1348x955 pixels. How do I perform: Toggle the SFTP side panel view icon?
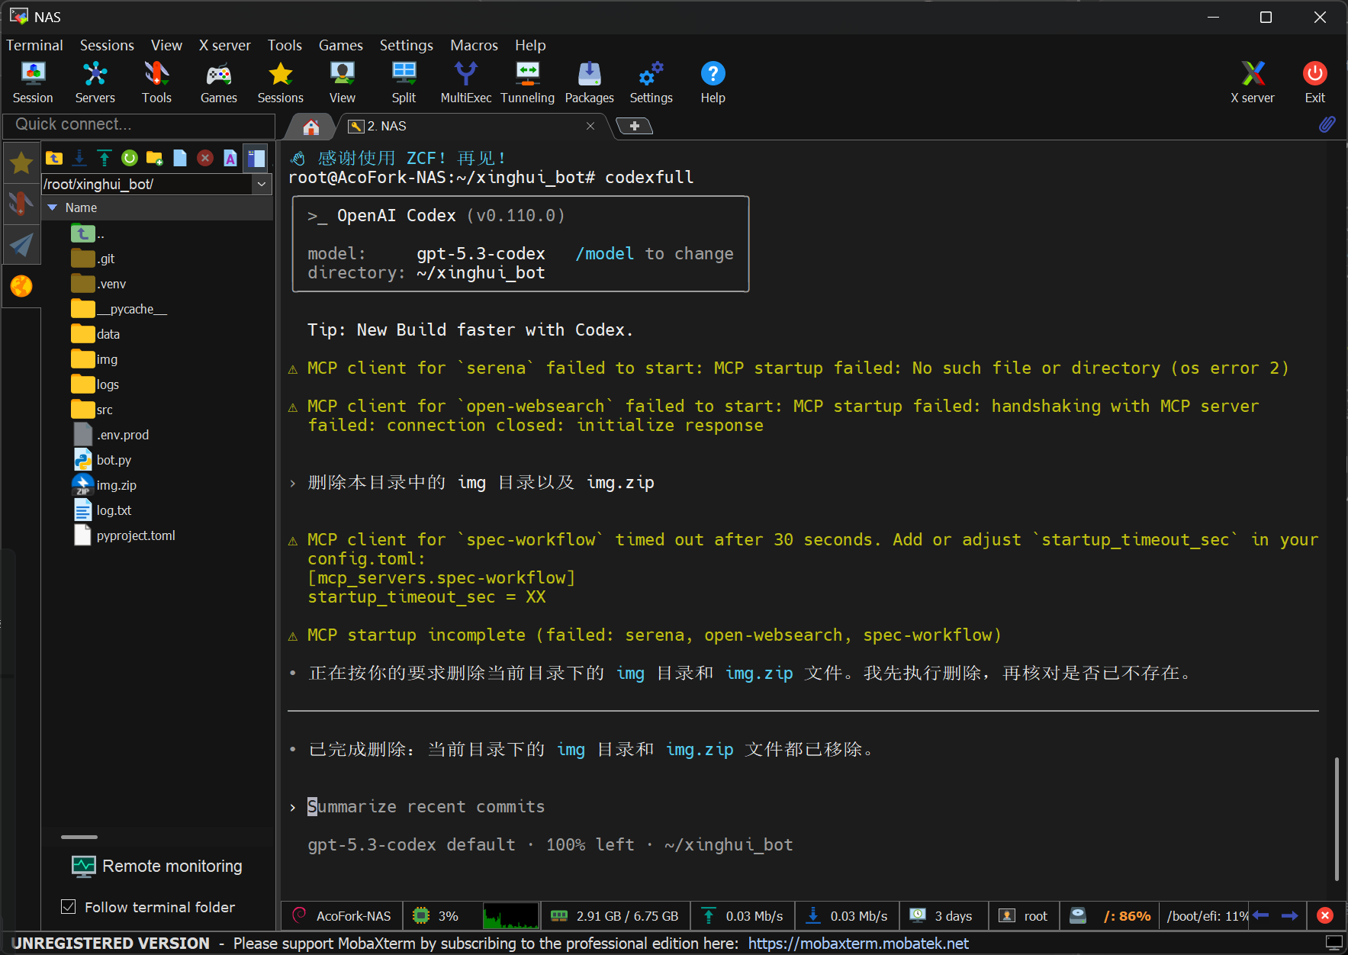(256, 158)
